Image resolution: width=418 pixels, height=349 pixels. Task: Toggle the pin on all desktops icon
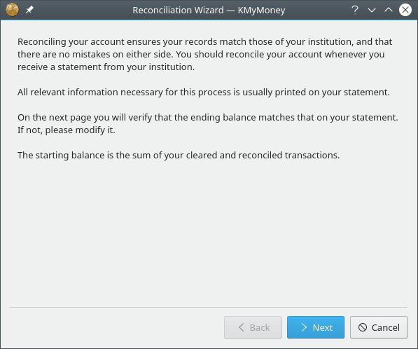pos(29,10)
